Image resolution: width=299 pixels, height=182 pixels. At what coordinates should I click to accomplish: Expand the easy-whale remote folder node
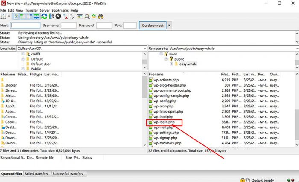(171, 64)
